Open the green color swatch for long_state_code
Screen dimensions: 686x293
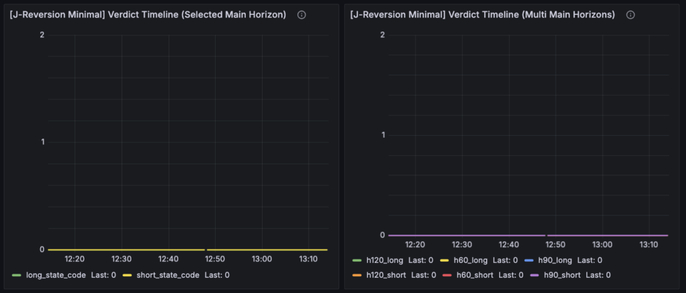click(17, 275)
